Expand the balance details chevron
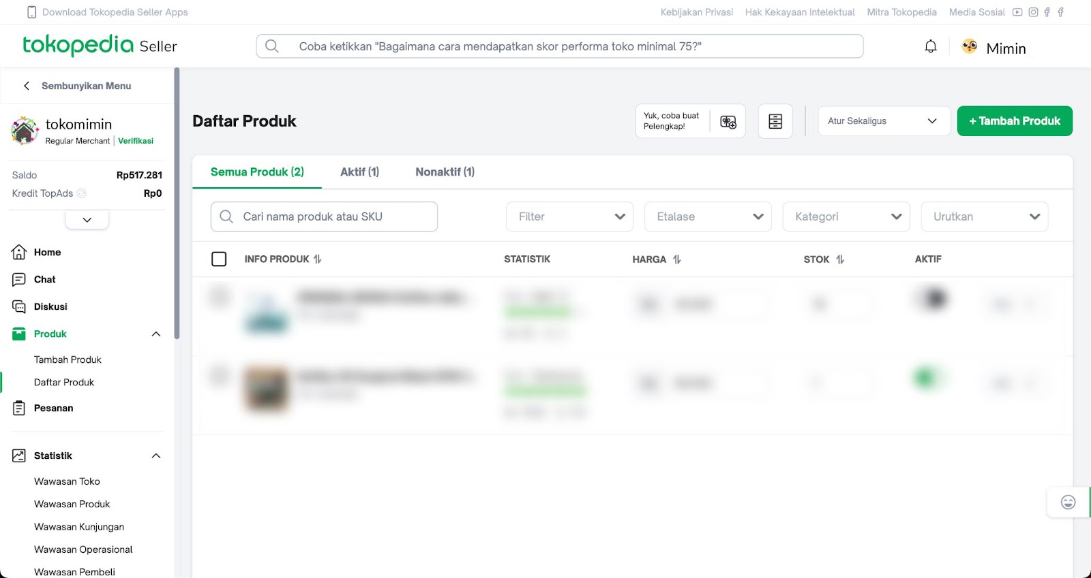 [x=87, y=220]
